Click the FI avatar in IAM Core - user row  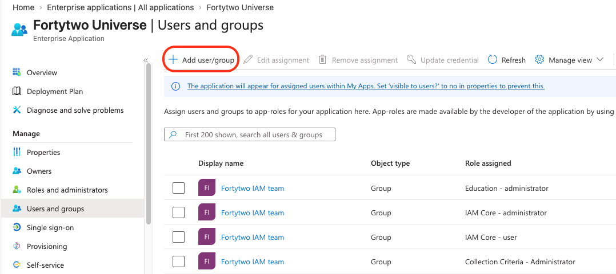(x=207, y=237)
